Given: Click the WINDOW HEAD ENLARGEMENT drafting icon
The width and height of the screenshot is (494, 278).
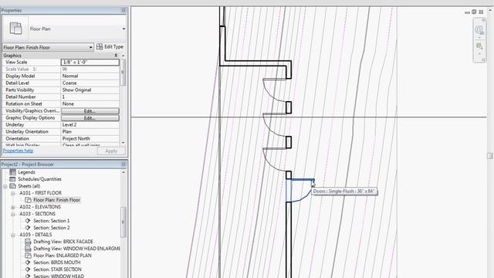Looking at the screenshot, I should 28,249.
